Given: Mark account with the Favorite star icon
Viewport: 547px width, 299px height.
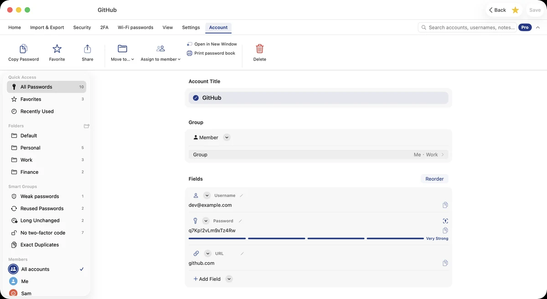Looking at the screenshot, I should tap(57, 49).
